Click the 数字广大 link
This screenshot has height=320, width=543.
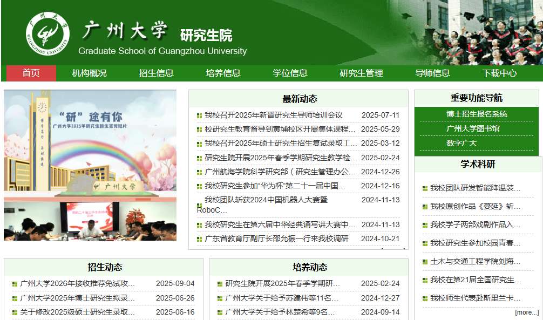click(461, 144)
